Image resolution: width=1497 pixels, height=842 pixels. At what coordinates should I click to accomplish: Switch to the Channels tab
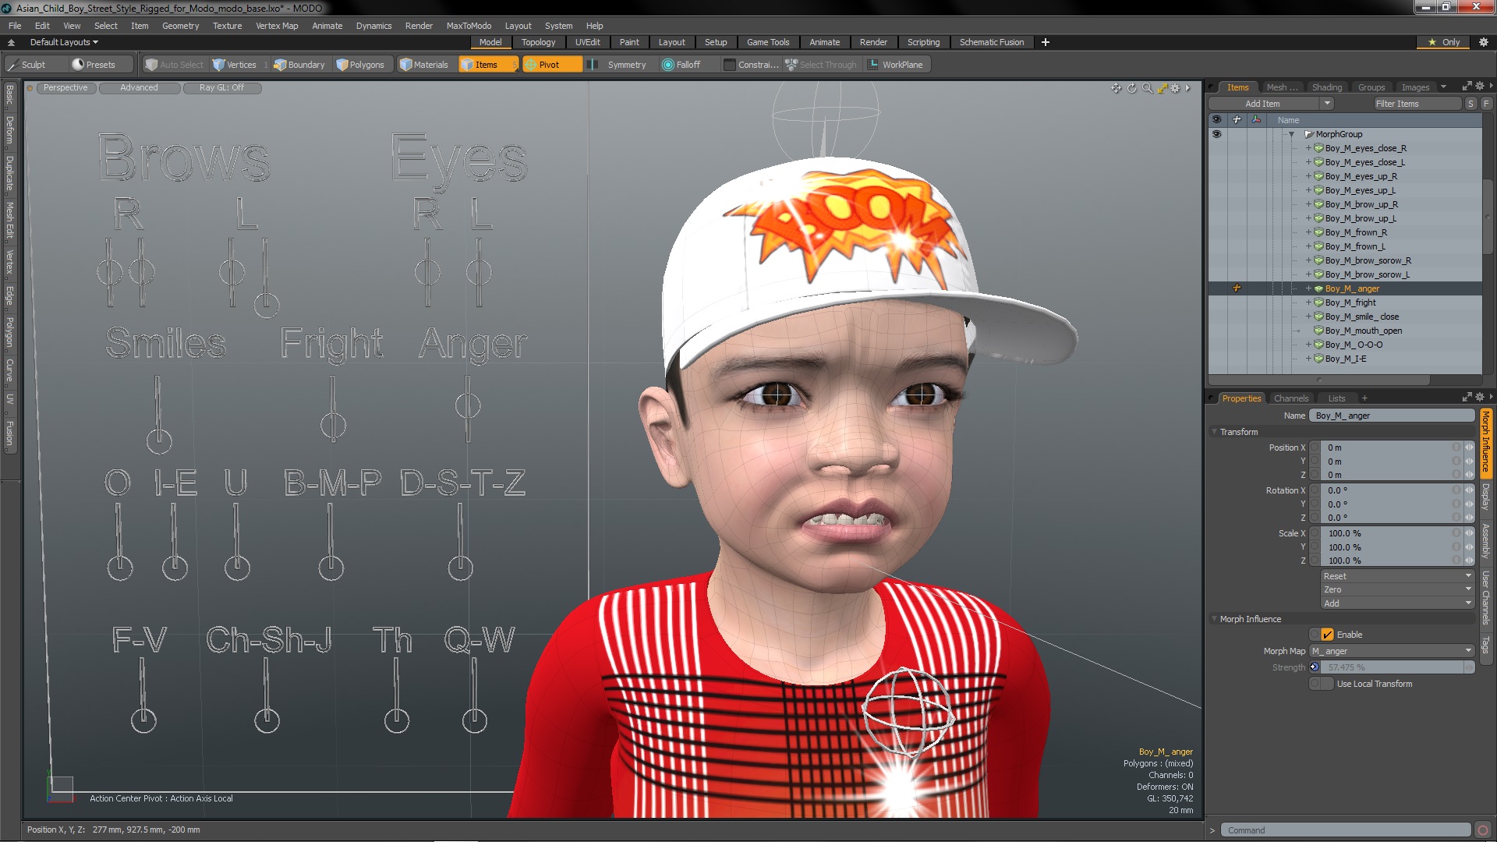point(1290,398)
